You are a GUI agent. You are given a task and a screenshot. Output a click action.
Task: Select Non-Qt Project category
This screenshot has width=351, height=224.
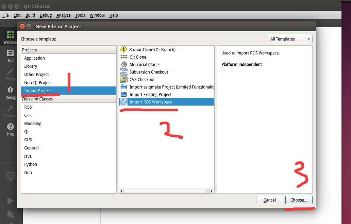click(x=69, y=83)
